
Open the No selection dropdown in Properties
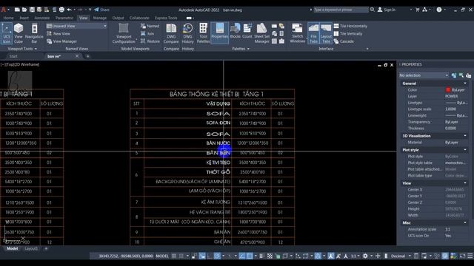tap(424, 75)
